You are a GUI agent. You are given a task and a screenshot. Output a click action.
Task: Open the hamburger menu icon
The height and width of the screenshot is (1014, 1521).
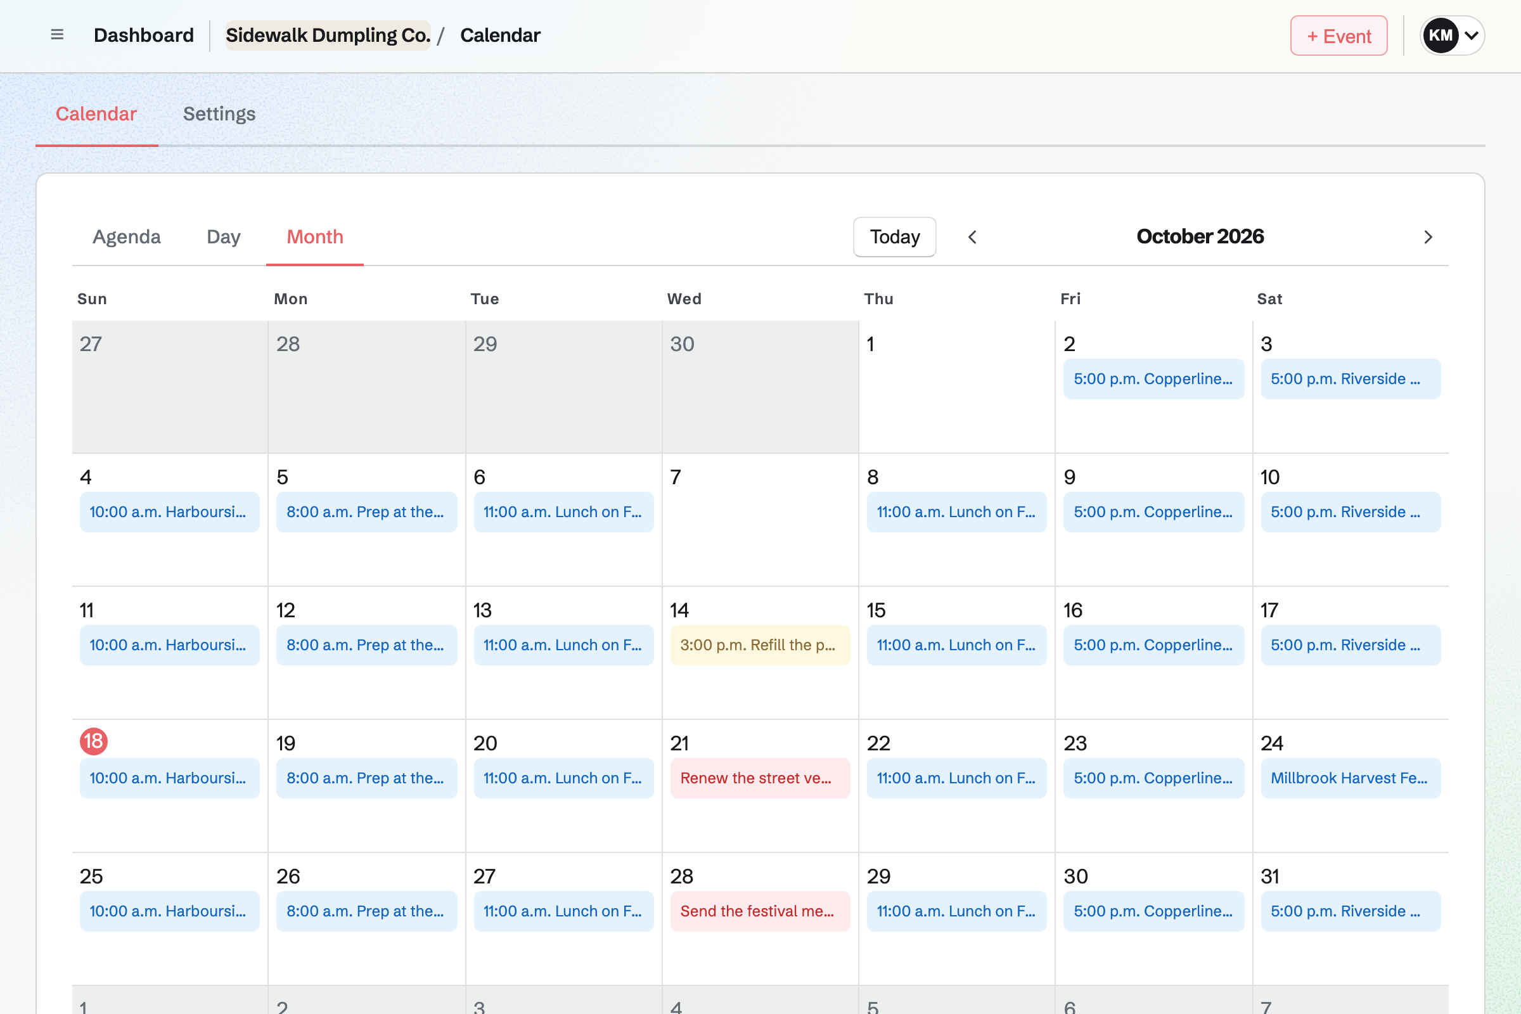click(57, 35)
